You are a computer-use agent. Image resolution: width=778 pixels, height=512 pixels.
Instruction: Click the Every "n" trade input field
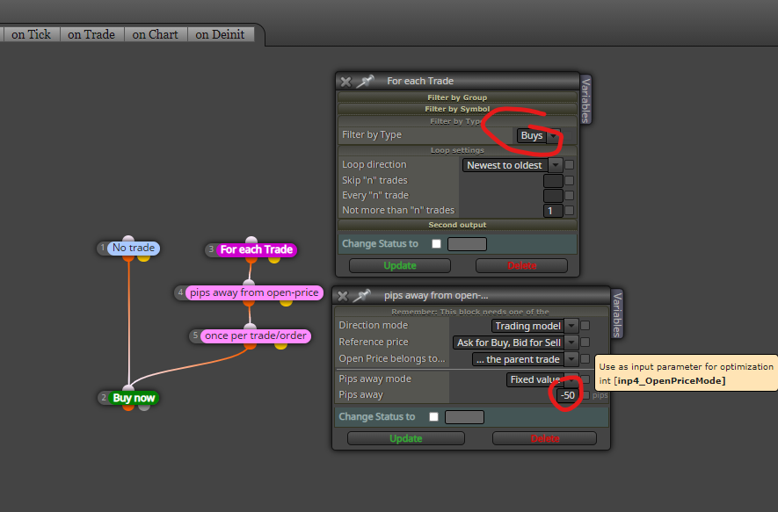pos(553,196)
